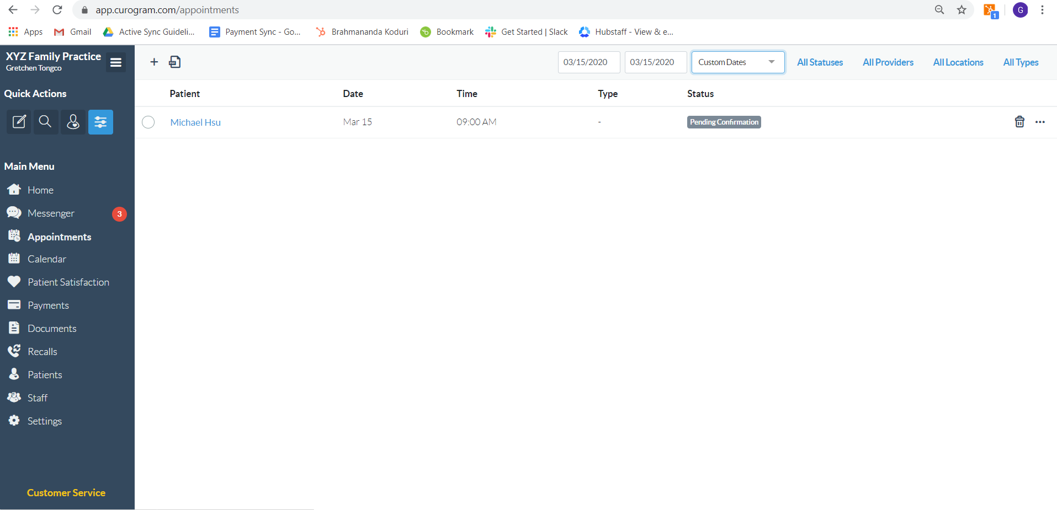Open Michael Hsu patient link
This screenshot has height=510, width=1057.
pos(195,122)
